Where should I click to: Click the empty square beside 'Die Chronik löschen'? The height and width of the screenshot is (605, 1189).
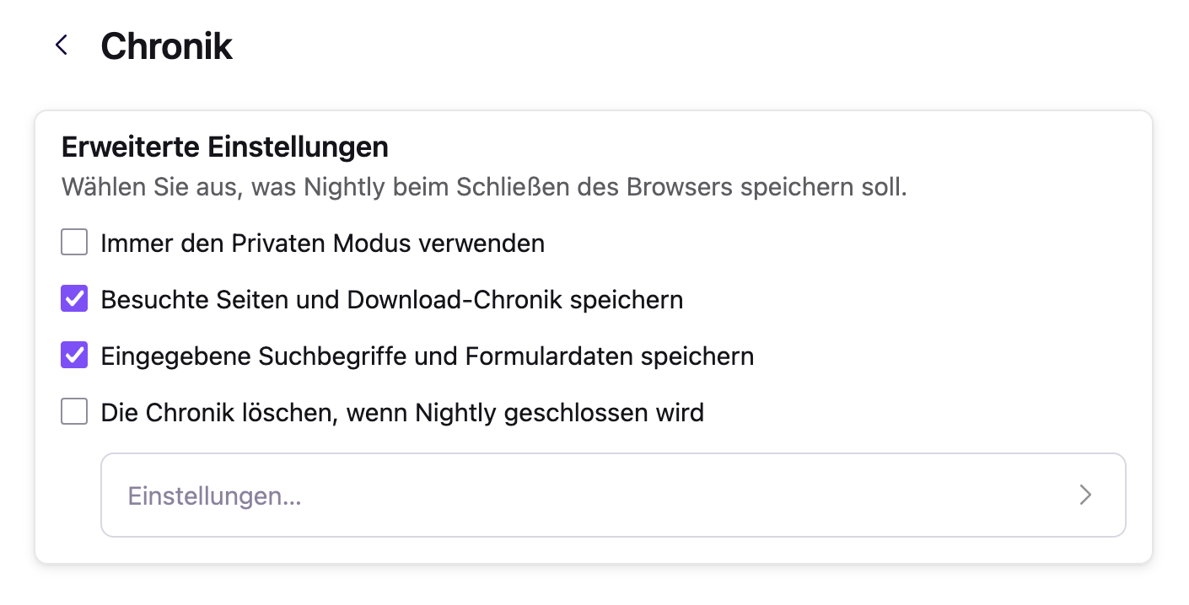(74, 412)
